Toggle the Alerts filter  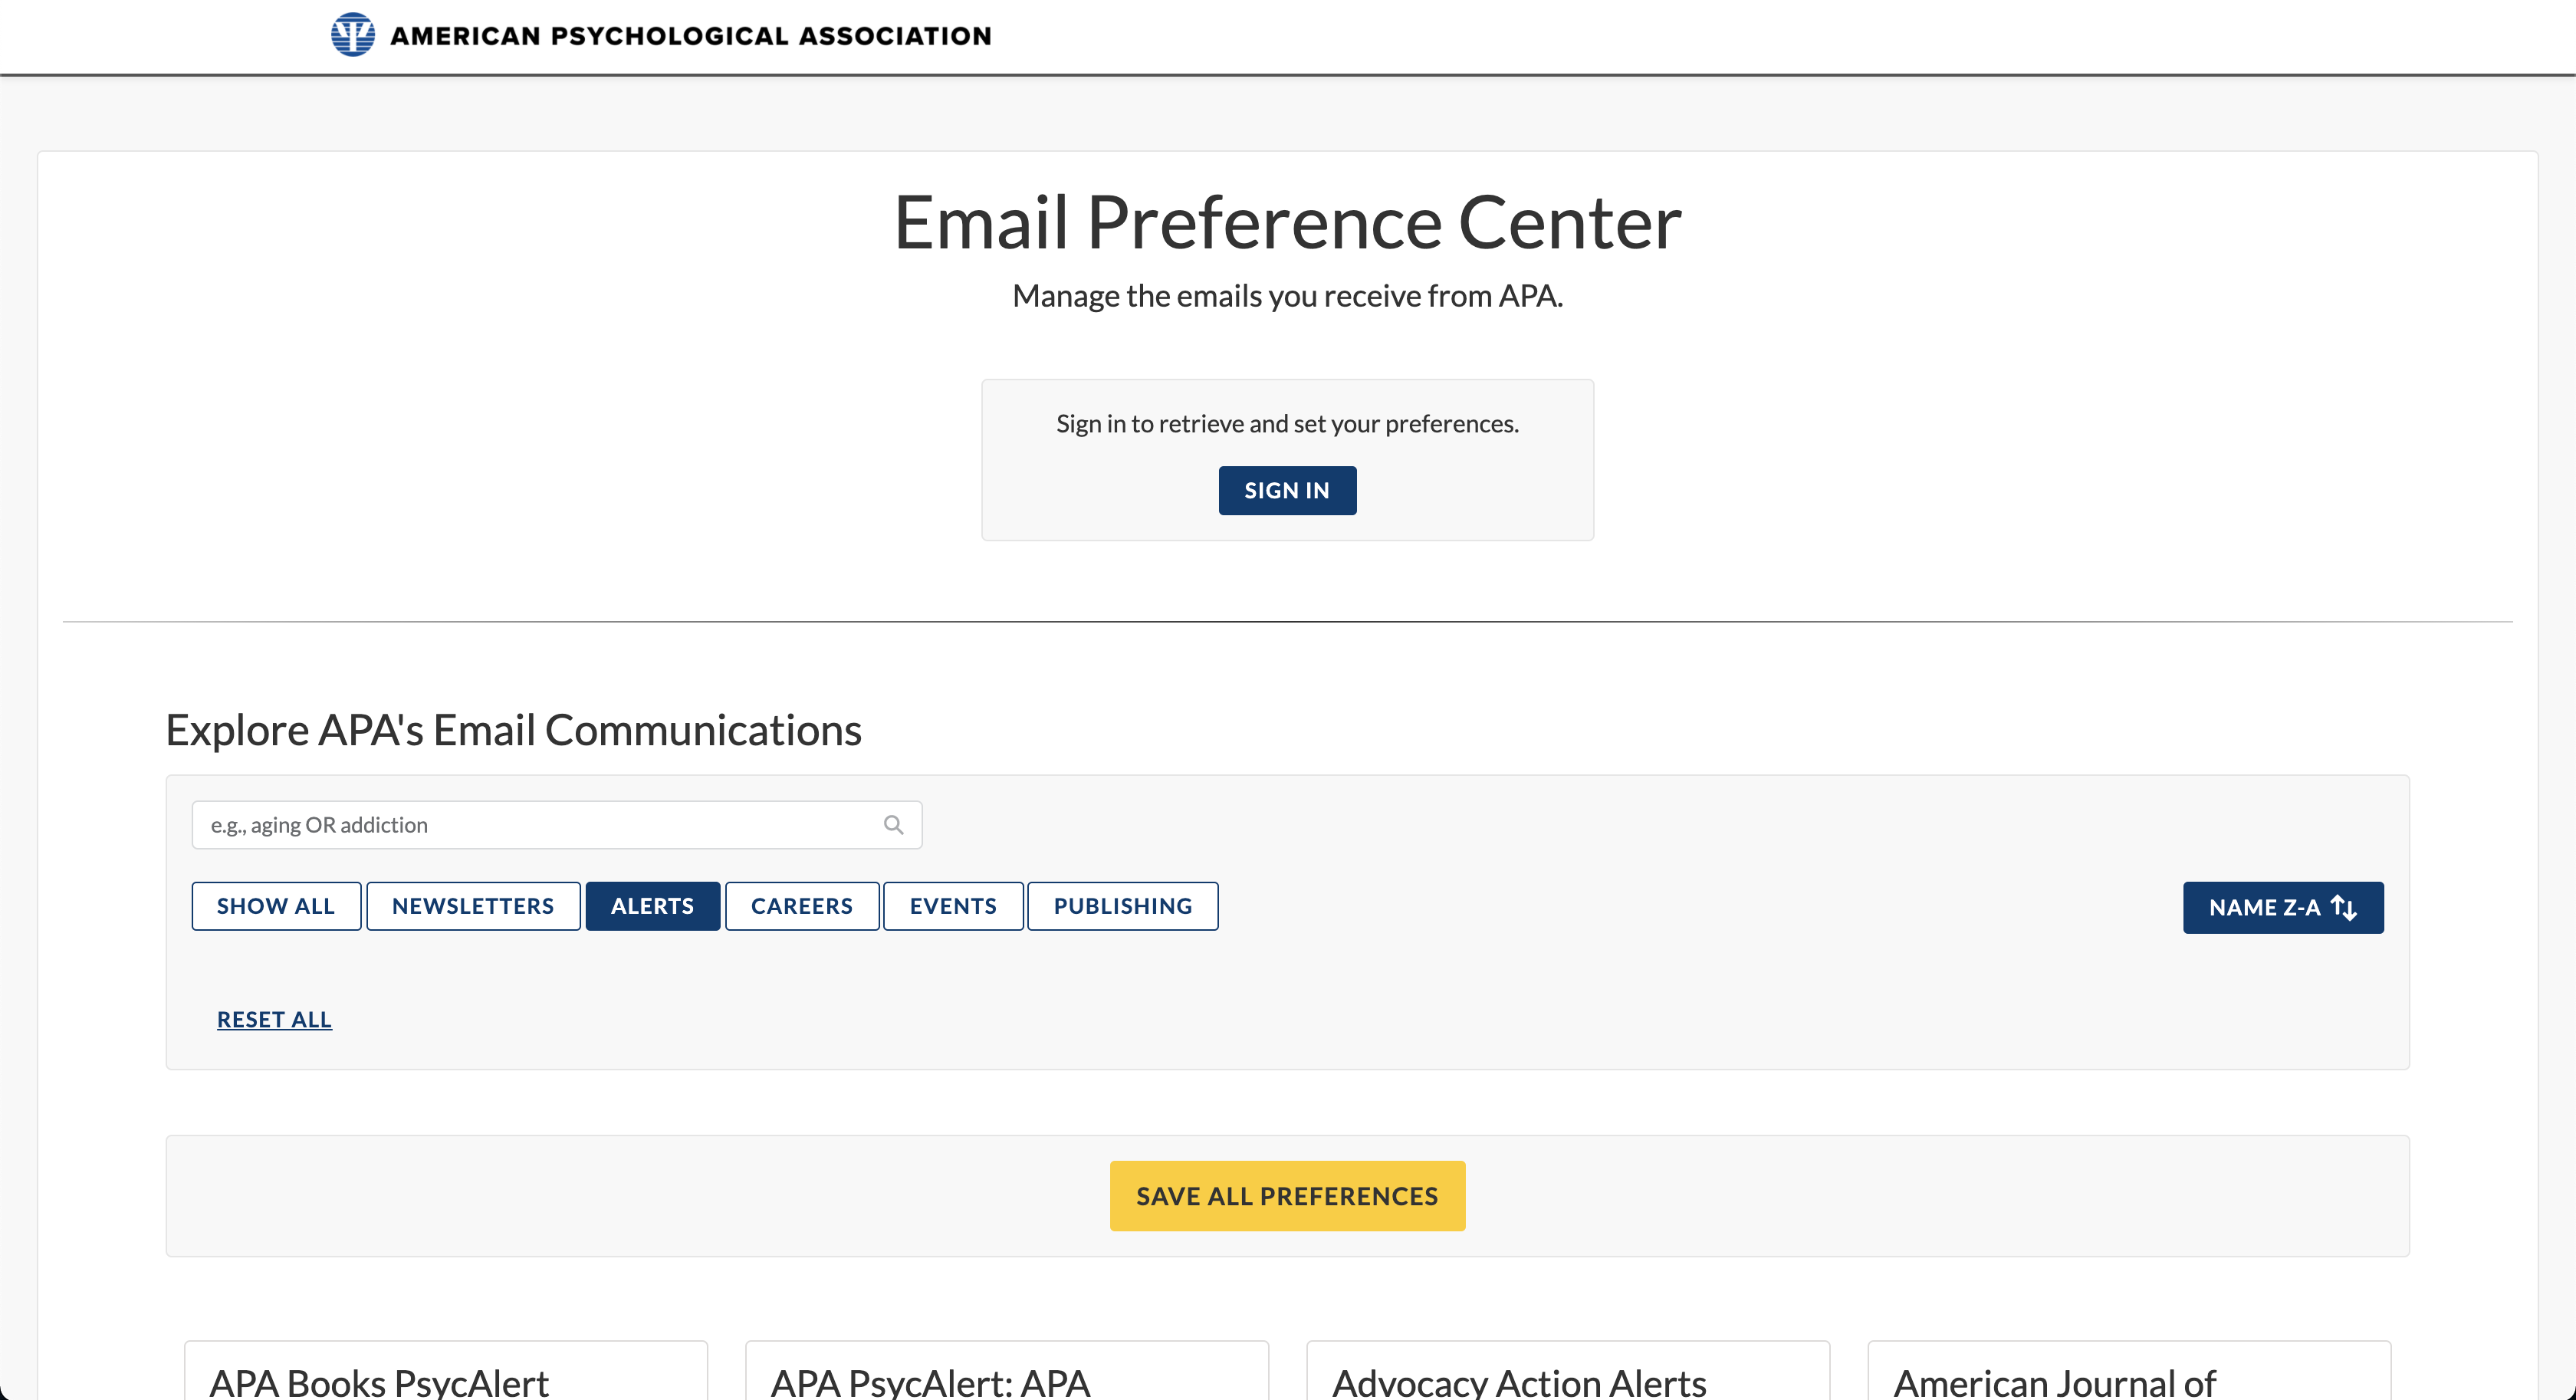652,906
